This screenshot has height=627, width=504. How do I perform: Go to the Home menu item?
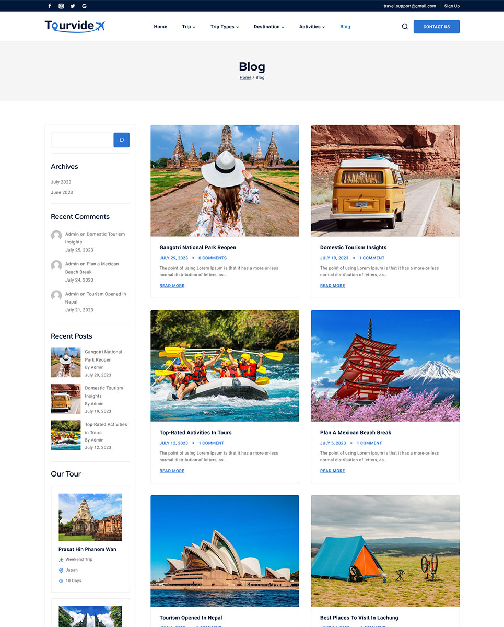coord(160,27)
